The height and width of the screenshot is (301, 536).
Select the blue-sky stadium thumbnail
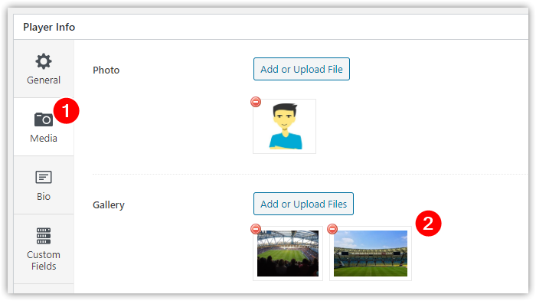pos(371,254)
